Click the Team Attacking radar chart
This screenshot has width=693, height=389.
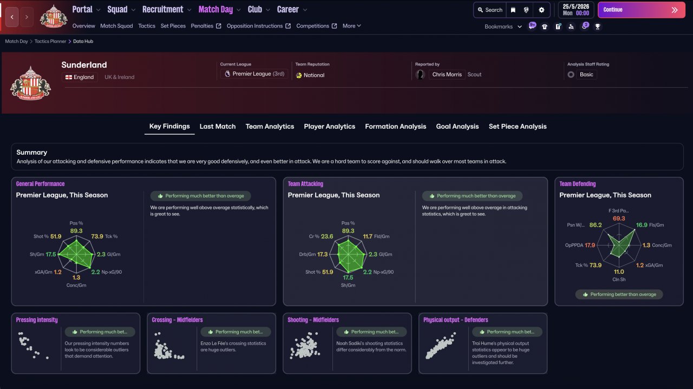coord(349,254)
